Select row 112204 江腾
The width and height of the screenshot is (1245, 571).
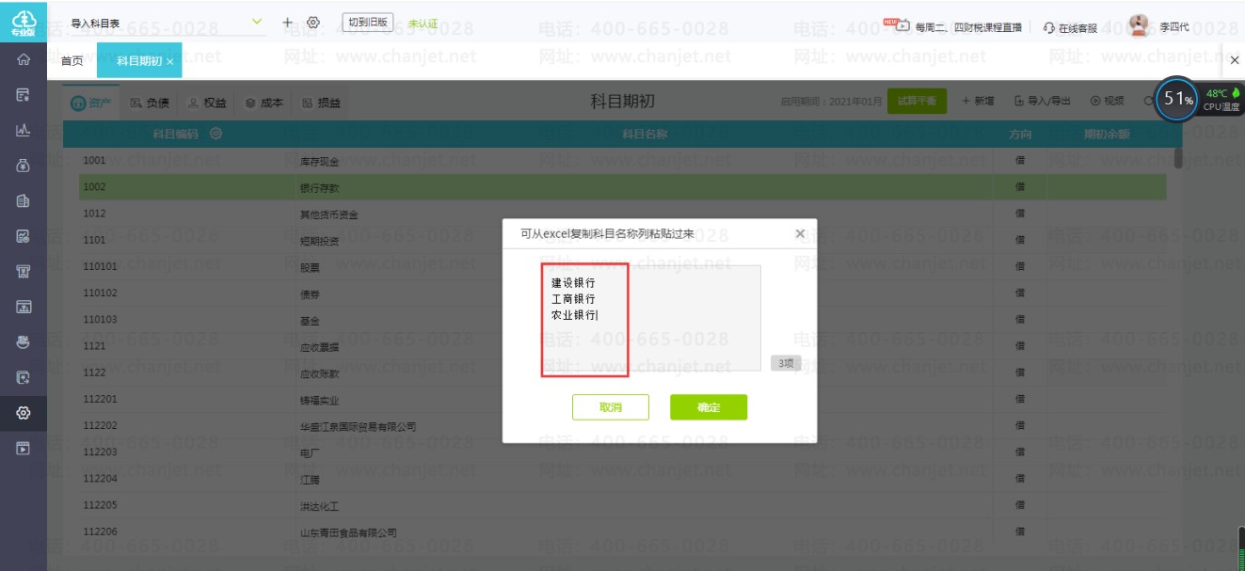622,478
